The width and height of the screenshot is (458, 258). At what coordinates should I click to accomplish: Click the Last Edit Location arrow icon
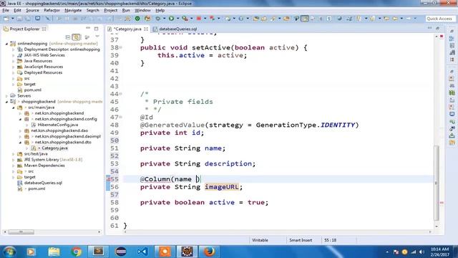pyautogui.click(x=386, y=19)
